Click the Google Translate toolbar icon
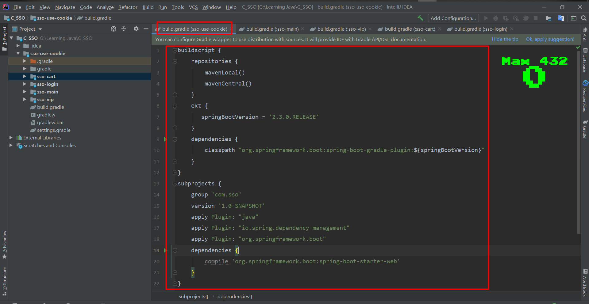The height and width of the screenshot is (304, 589). (561, 18)
